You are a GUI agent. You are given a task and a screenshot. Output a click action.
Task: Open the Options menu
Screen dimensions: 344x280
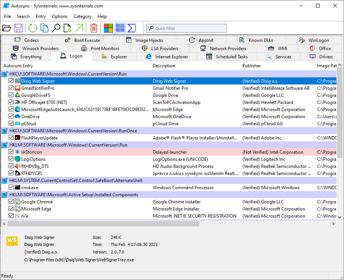pyautogui.click(x=60, y=16)
